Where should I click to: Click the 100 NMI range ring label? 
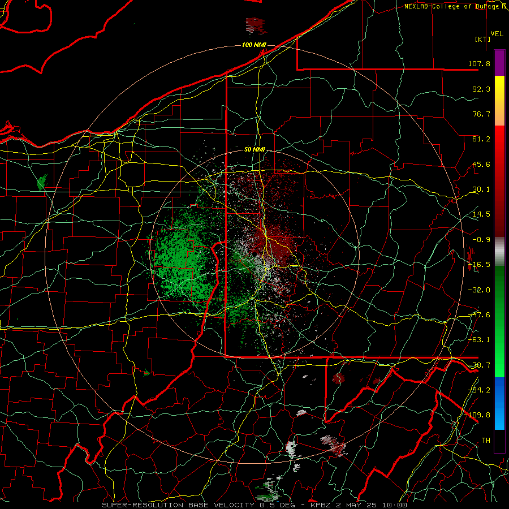[254, 45]
